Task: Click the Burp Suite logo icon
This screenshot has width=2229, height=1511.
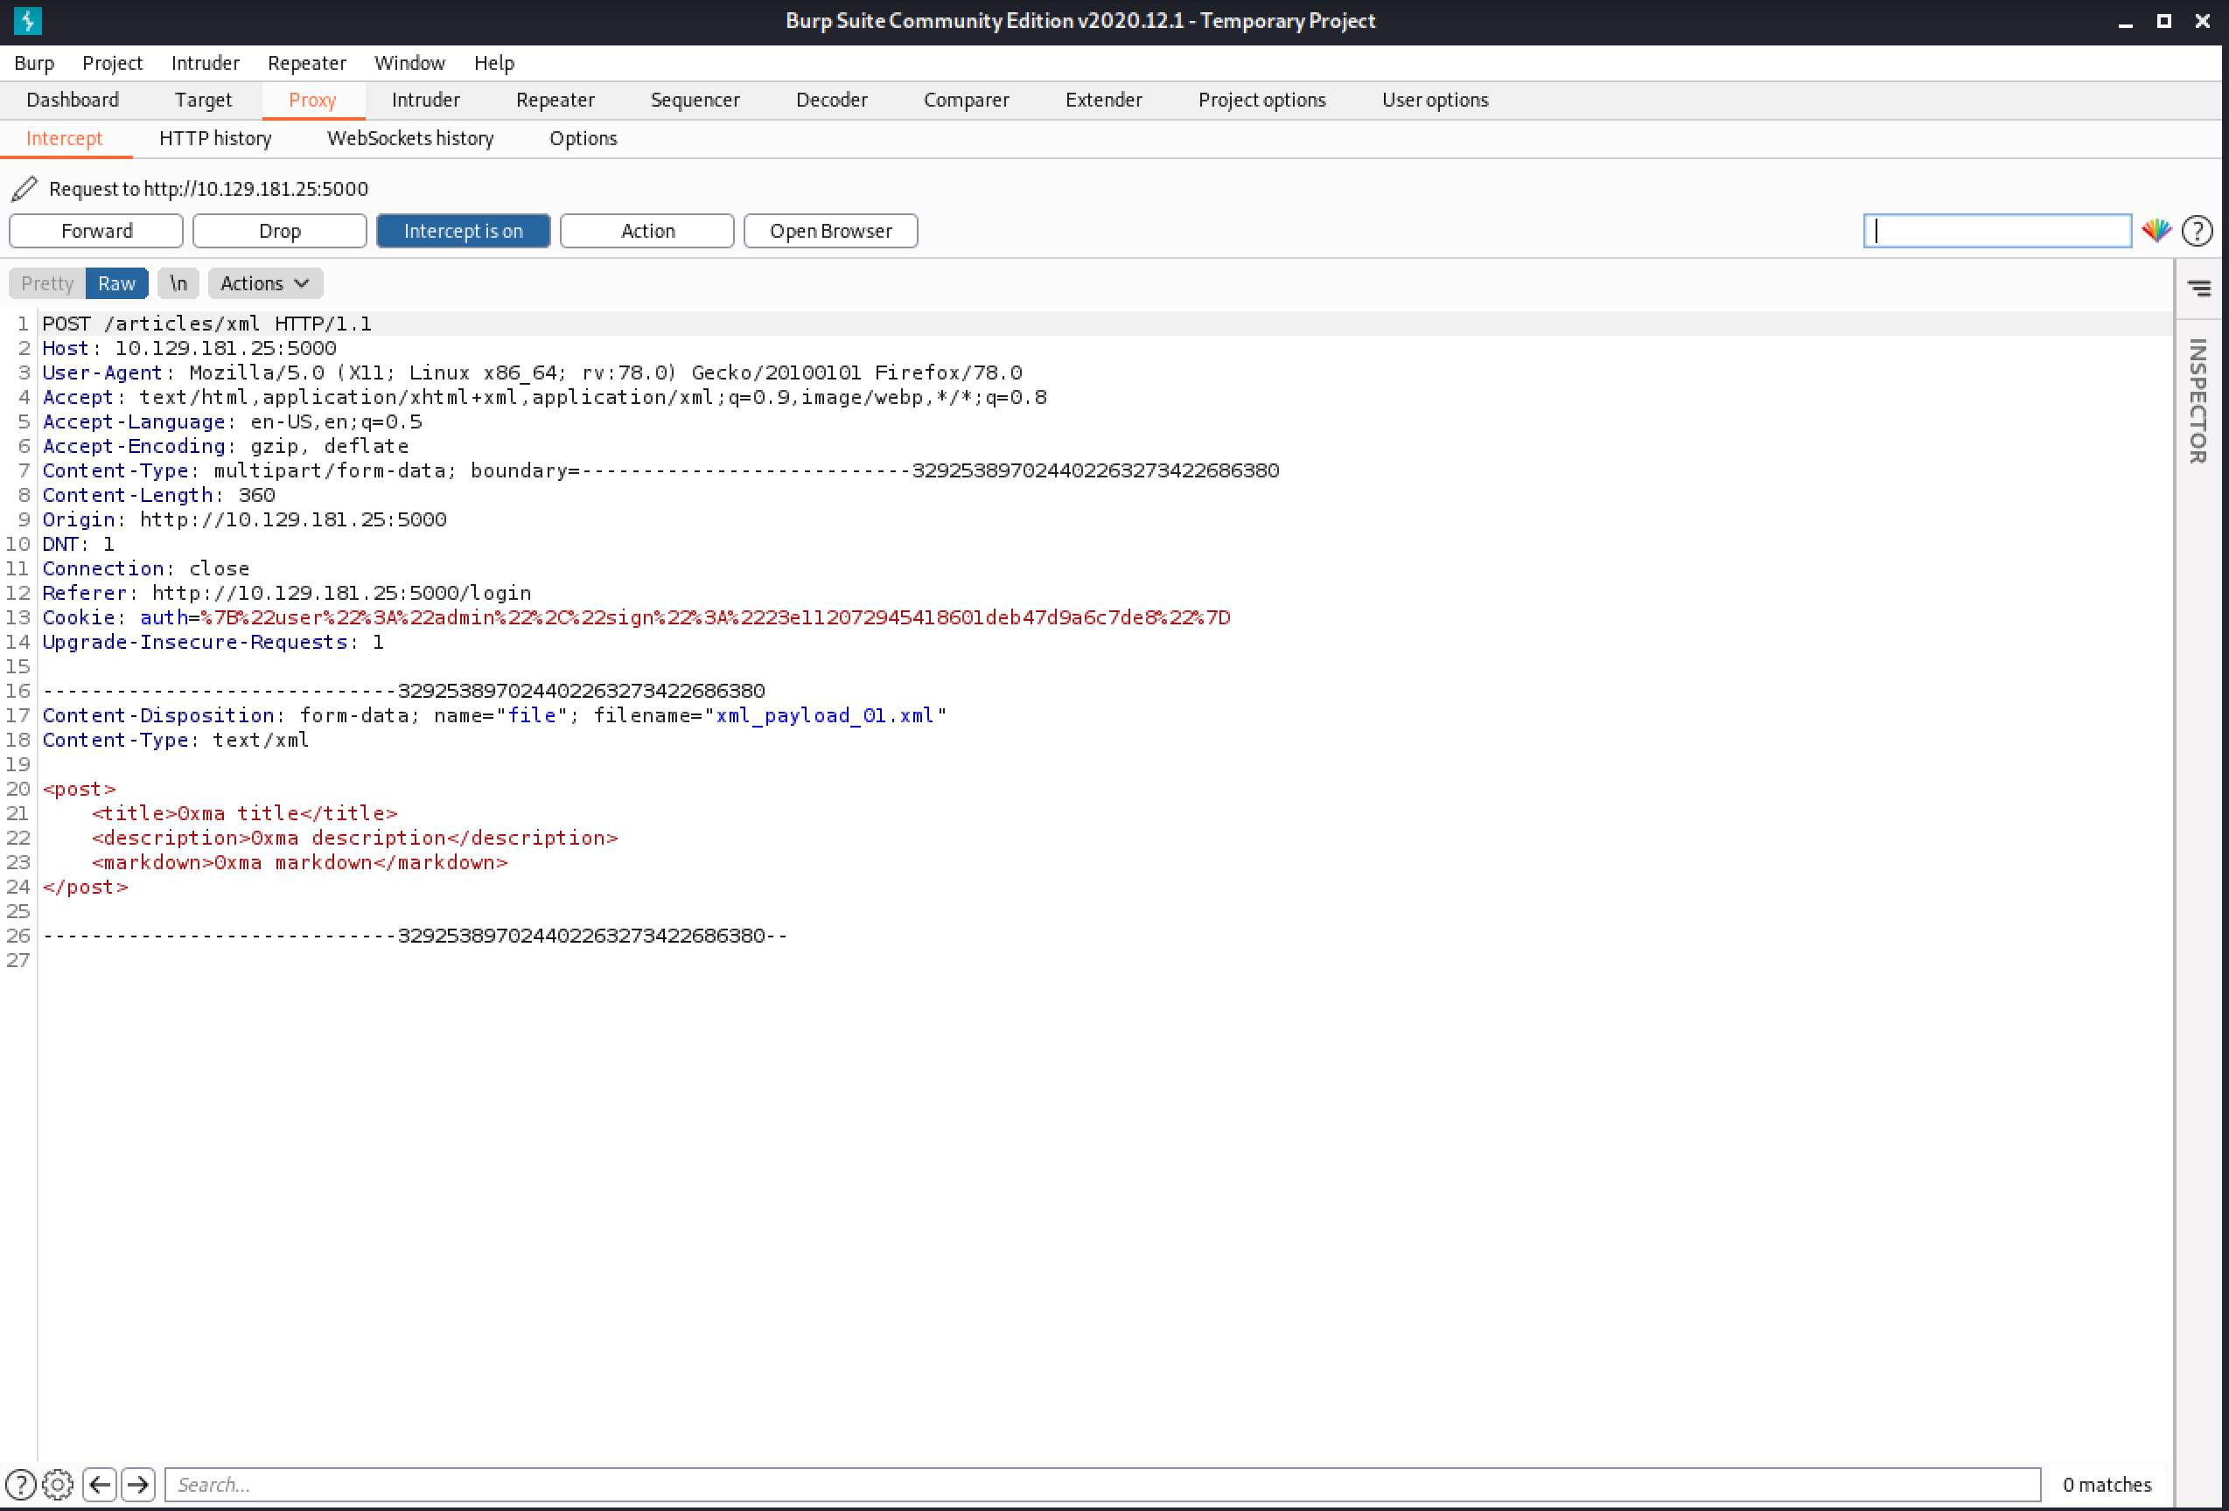Action: pos(28,20)
